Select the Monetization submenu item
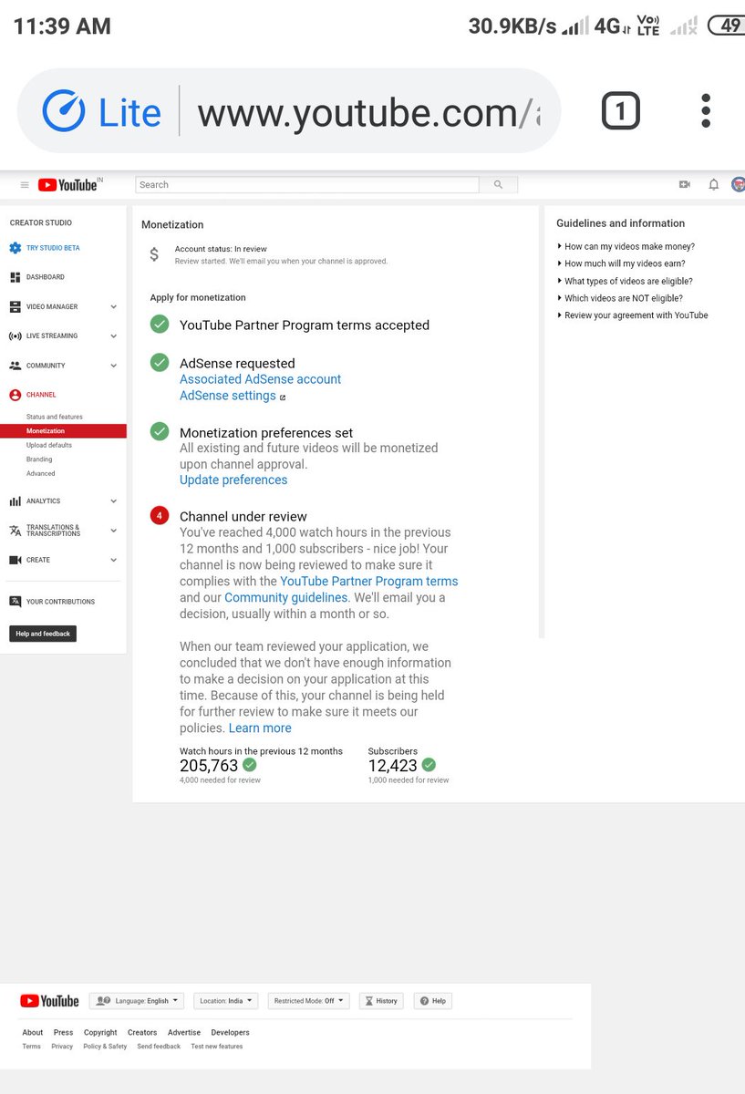This screenshot has height=1094, width=745. pos(63,431)
